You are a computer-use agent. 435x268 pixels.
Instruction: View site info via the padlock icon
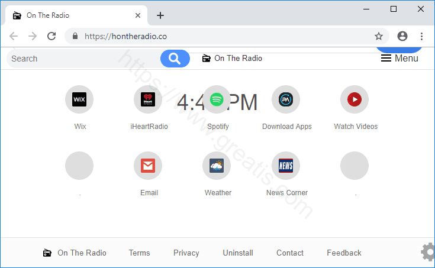75,36
